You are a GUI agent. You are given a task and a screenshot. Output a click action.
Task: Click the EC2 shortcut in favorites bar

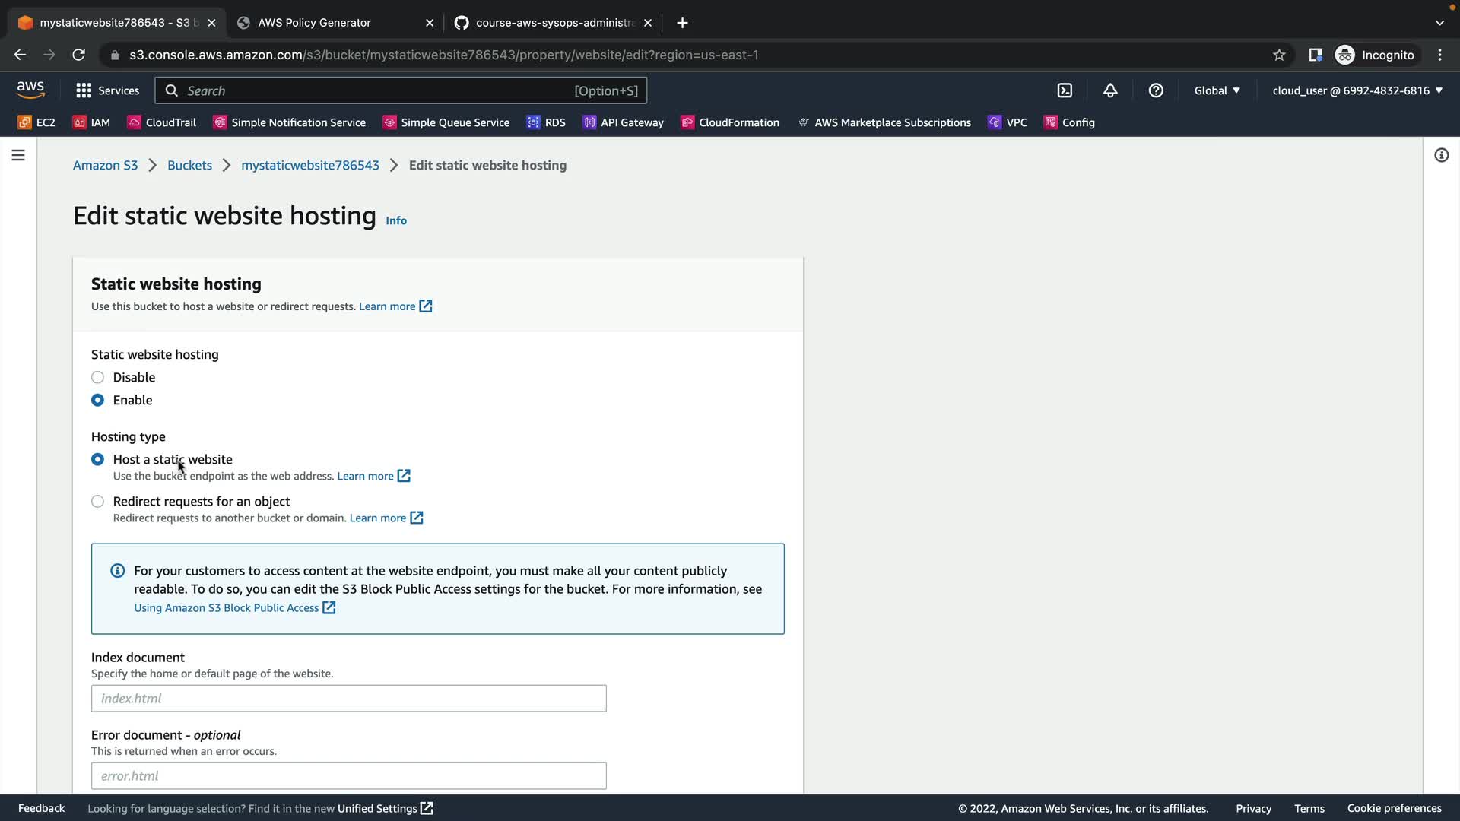point(36,122)
